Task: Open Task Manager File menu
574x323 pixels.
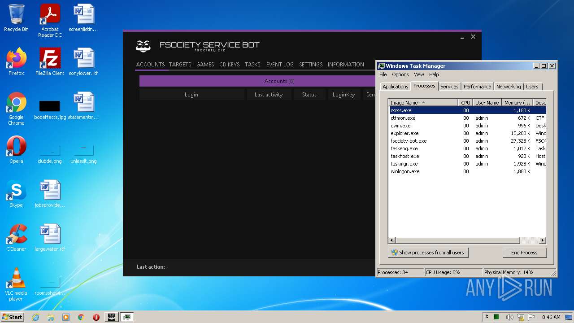Action: 383,74
